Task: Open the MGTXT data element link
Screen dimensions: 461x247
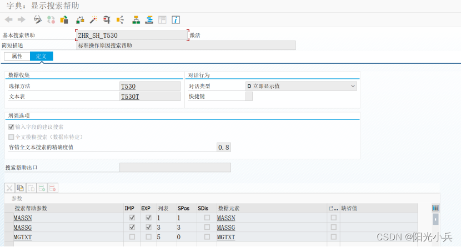Action: click(226, 237)
